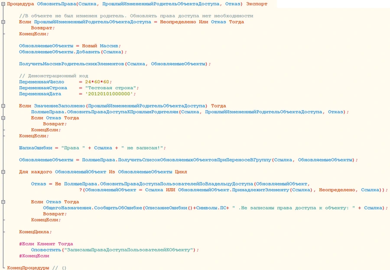
Task: Collapse Если Отказ block under ПолныеПрава.ОбновитьПраваДоступаКПрошлымРодителям
Action: (x=3, y=118)
